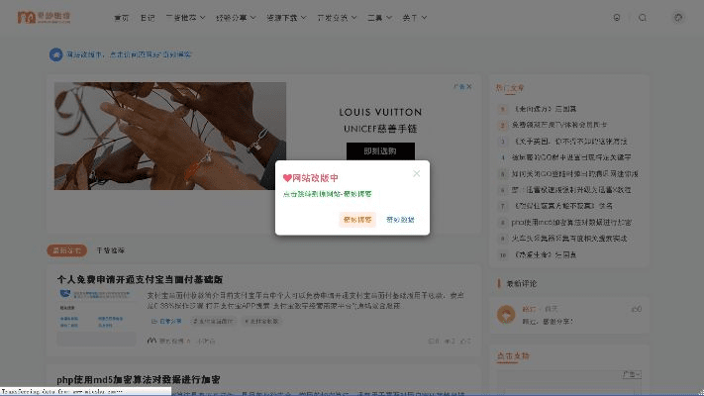The width and height of the screenshot is (704, 396).
Task: Click views icon on 支付宝 article
Action: click(450, 342)
